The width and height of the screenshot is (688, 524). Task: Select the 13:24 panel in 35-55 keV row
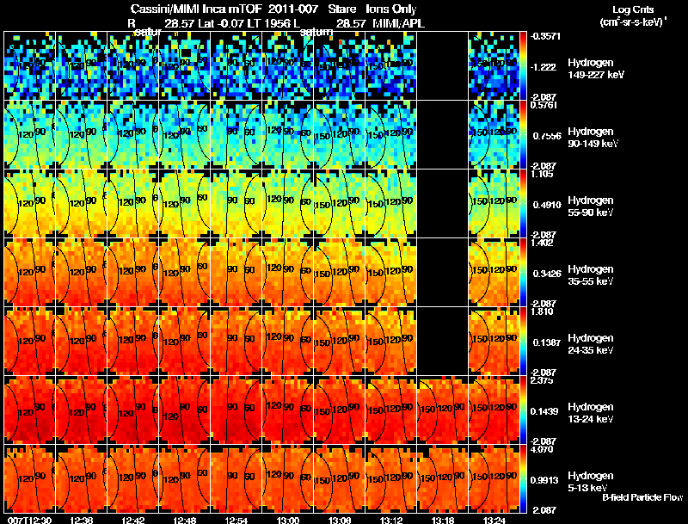tap(494, 273)
